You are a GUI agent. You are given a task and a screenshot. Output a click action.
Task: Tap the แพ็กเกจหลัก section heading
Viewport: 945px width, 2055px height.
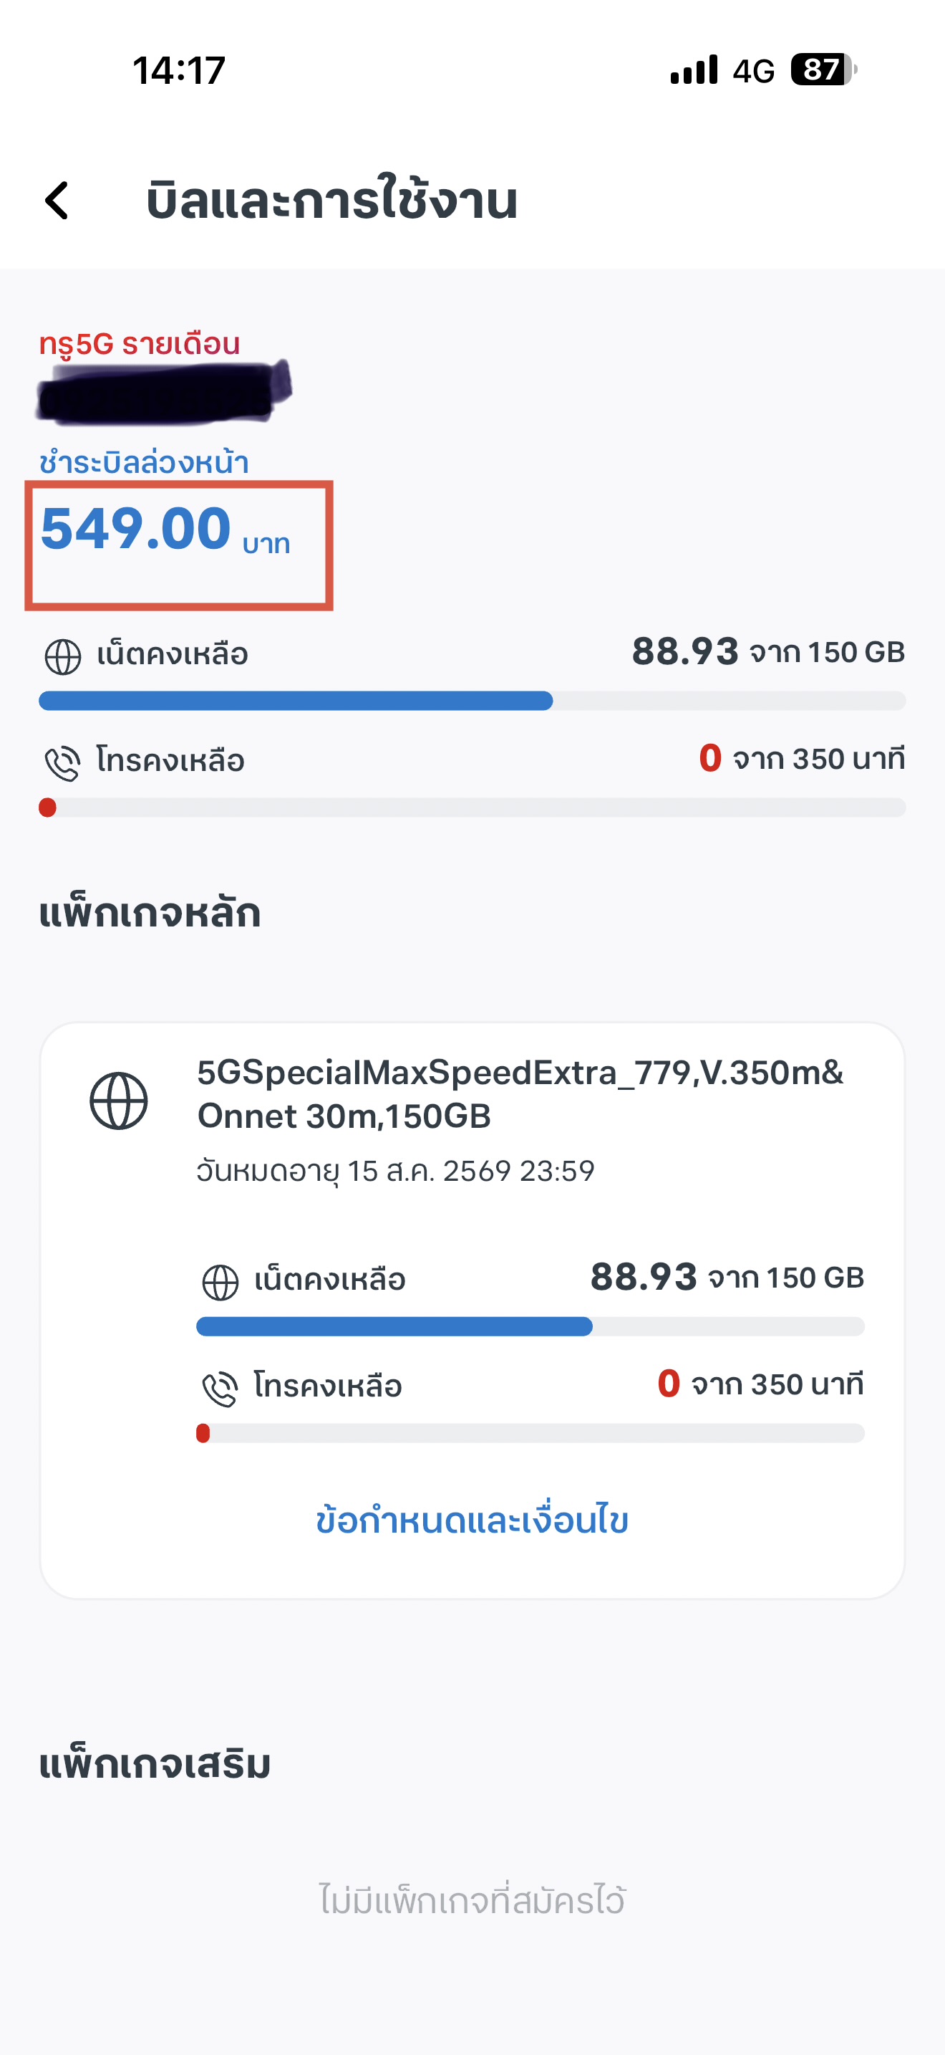[x=150, y=914]
